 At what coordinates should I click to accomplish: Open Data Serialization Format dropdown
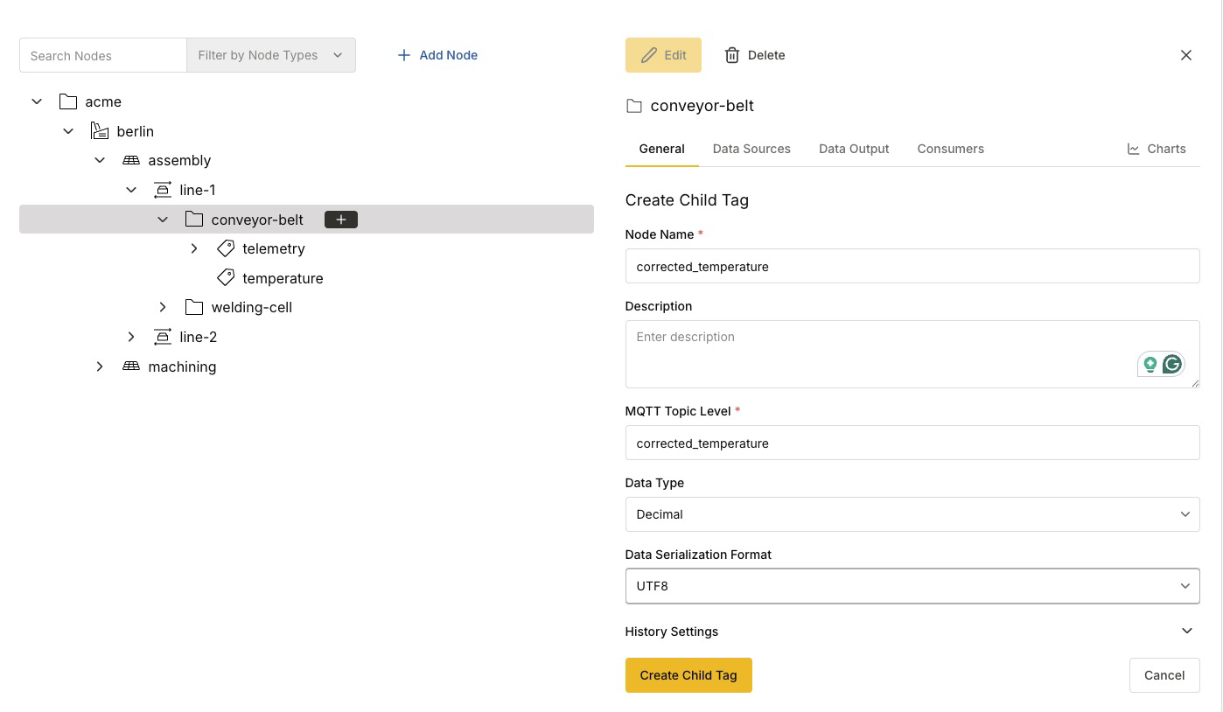(x=912, y=586)
